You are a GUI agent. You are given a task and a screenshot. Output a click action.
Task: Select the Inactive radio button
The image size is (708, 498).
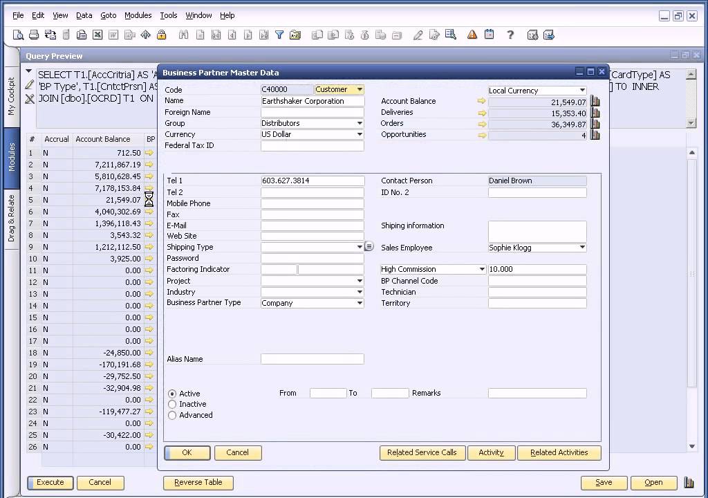(x=172, y=405)
